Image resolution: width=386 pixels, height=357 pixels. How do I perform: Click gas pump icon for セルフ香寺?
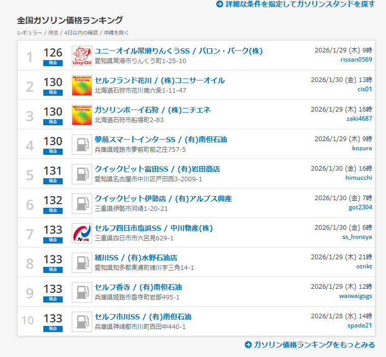pos(82,292)
